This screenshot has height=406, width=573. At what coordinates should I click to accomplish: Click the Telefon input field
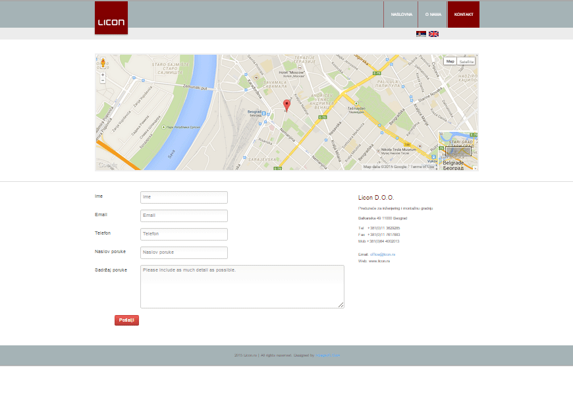(184, 234)
